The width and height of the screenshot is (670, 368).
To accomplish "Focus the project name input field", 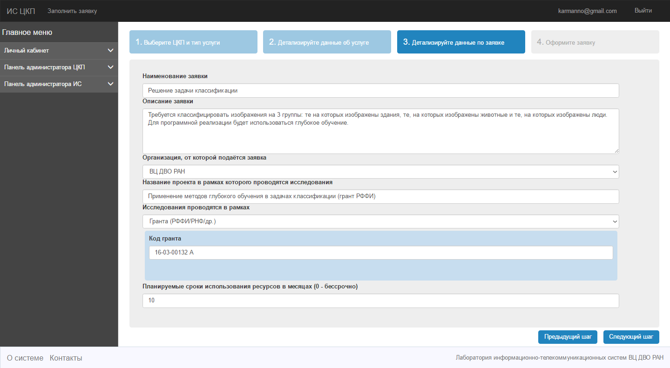I will point(381,196).
